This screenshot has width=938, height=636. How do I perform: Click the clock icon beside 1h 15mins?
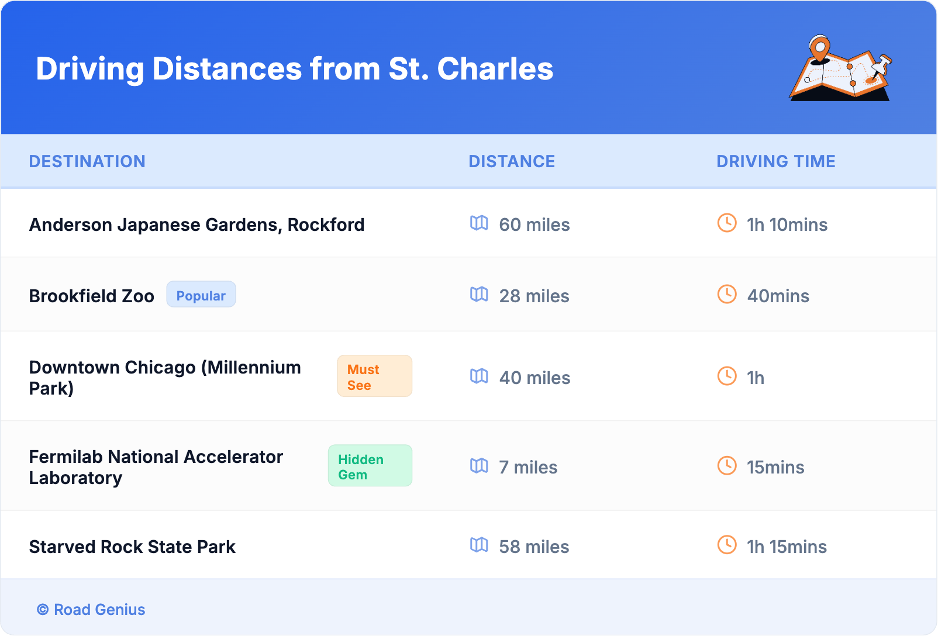[x=727, y=545]
